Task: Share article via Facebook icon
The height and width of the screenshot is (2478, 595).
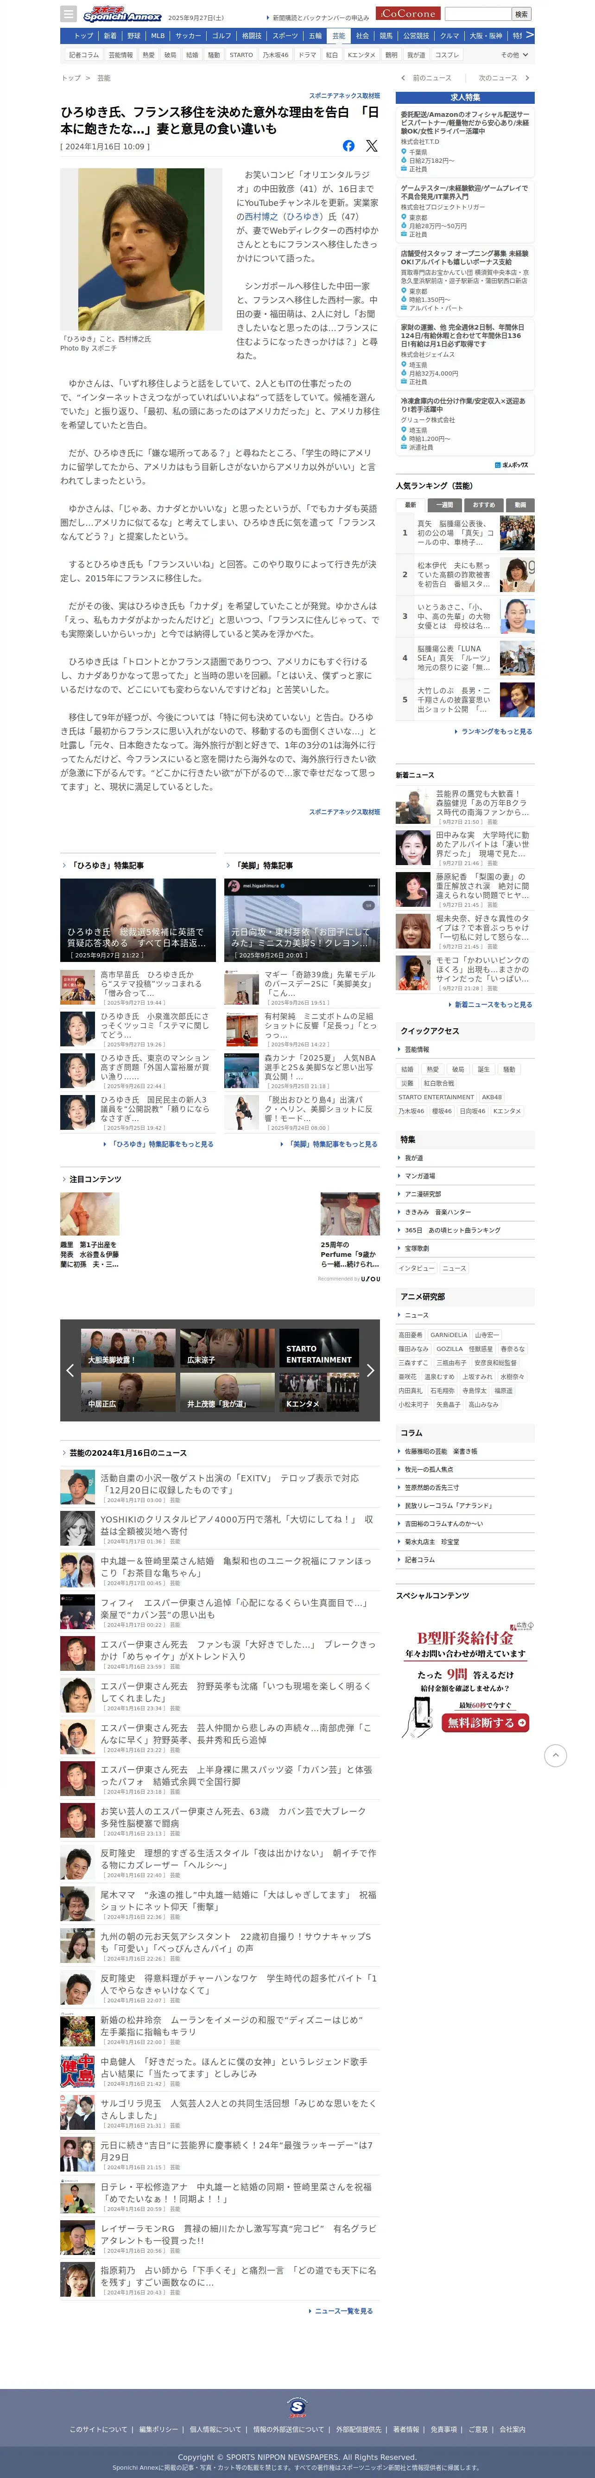Action: 348,146
